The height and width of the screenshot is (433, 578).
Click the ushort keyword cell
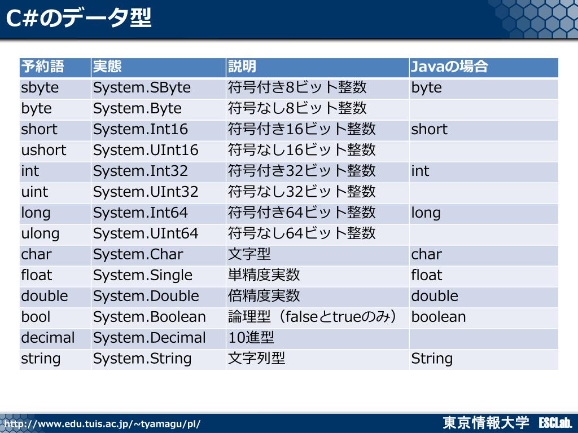coord(55,151)
